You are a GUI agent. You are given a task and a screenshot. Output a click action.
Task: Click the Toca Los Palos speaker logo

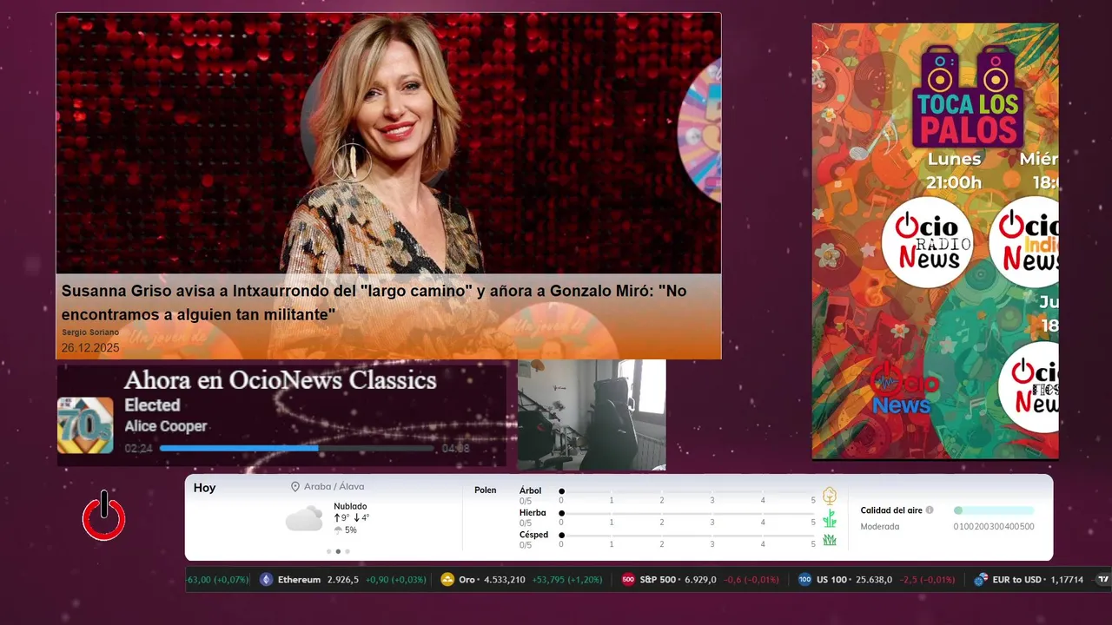click(x=968, y=96)
